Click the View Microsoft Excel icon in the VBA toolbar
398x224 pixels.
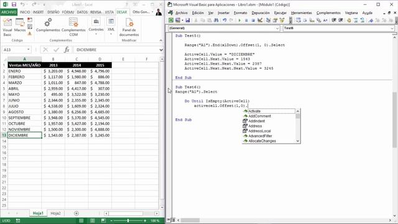coord(171,21)
